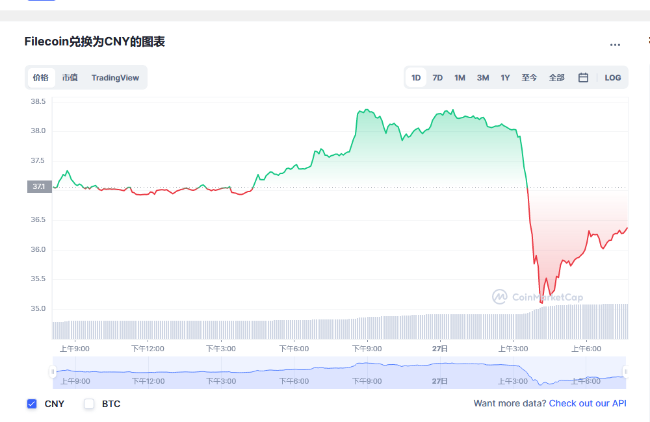Select the 1D time range
Screen dimensions: 650x422
[x=415, y=77]
